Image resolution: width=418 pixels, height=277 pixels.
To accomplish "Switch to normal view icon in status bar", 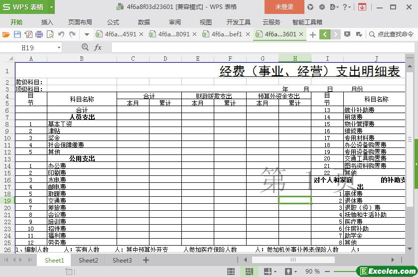I will pos(231,272).
